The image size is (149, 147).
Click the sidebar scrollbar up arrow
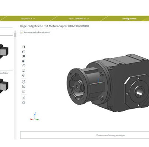point(15,32)
